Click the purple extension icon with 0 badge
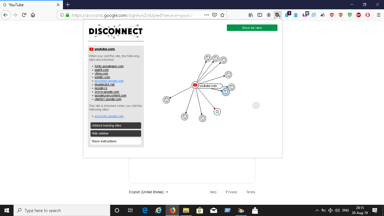Viewport: 384px width, 216px height. 305,15
